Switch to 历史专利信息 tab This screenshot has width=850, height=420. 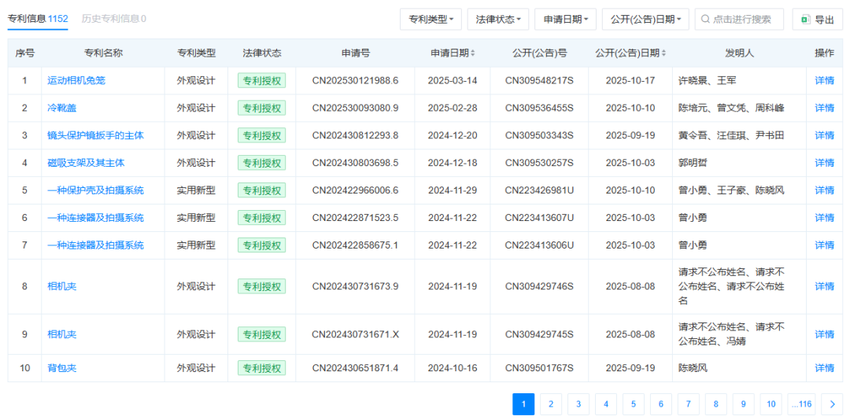coord(113,19)
